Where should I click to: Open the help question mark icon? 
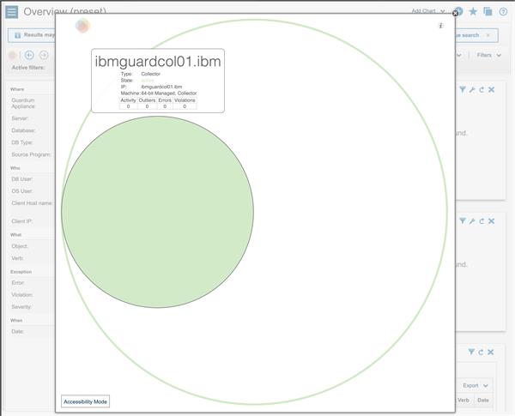503,12
